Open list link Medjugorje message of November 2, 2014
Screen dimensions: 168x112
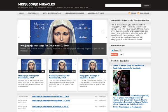tap(50, 106)
